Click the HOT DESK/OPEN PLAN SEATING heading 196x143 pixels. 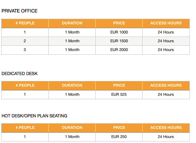coord(34,116)
